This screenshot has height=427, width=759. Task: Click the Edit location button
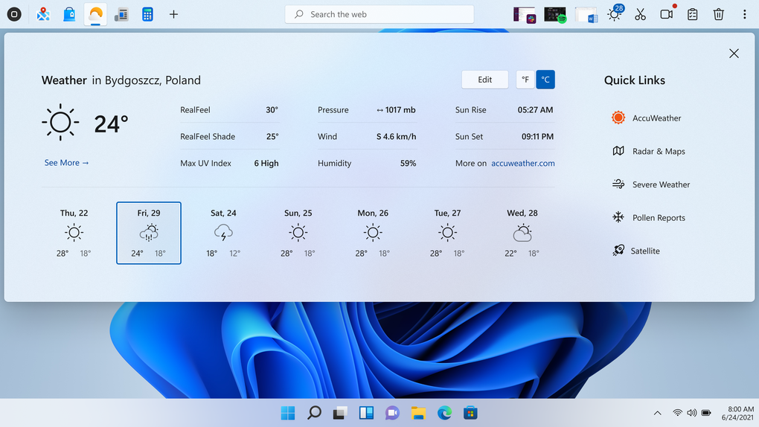click(484, 80)
